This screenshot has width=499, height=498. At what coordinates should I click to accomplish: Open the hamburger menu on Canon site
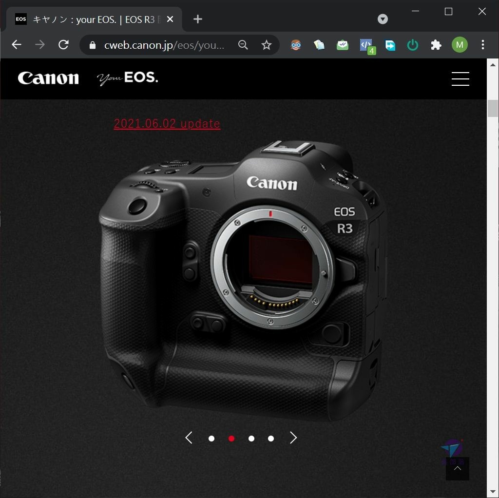460,78
